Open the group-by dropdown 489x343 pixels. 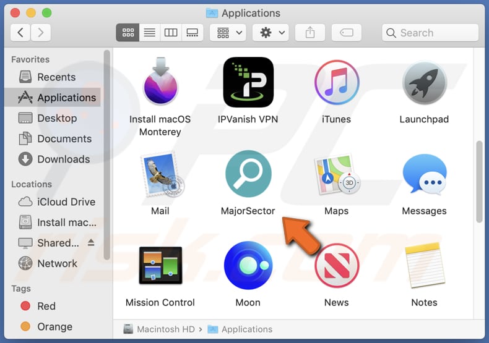(228, 32)
